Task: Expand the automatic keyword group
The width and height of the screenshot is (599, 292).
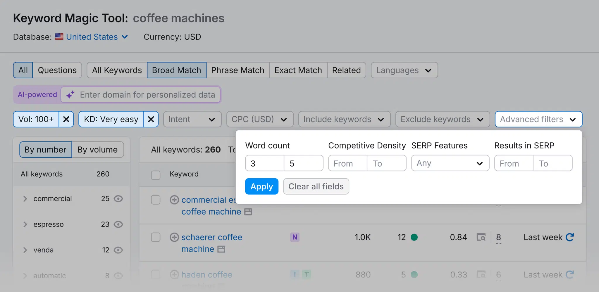Action: pyautogui.click(x=25, y=276)
